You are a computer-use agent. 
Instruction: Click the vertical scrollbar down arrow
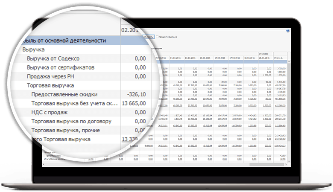click(289, 161)
